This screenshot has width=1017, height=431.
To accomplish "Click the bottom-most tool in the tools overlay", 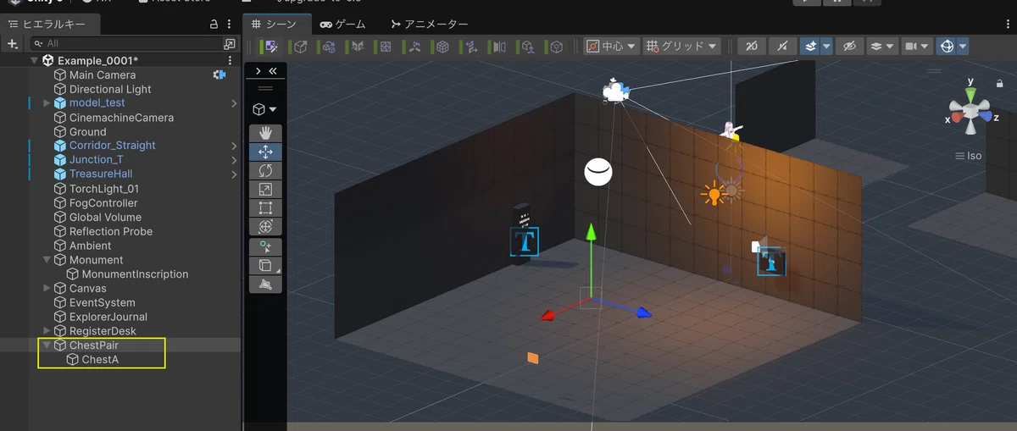I will click(x=265, y=284).
